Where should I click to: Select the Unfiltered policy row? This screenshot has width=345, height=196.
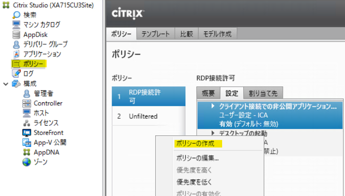143,117
